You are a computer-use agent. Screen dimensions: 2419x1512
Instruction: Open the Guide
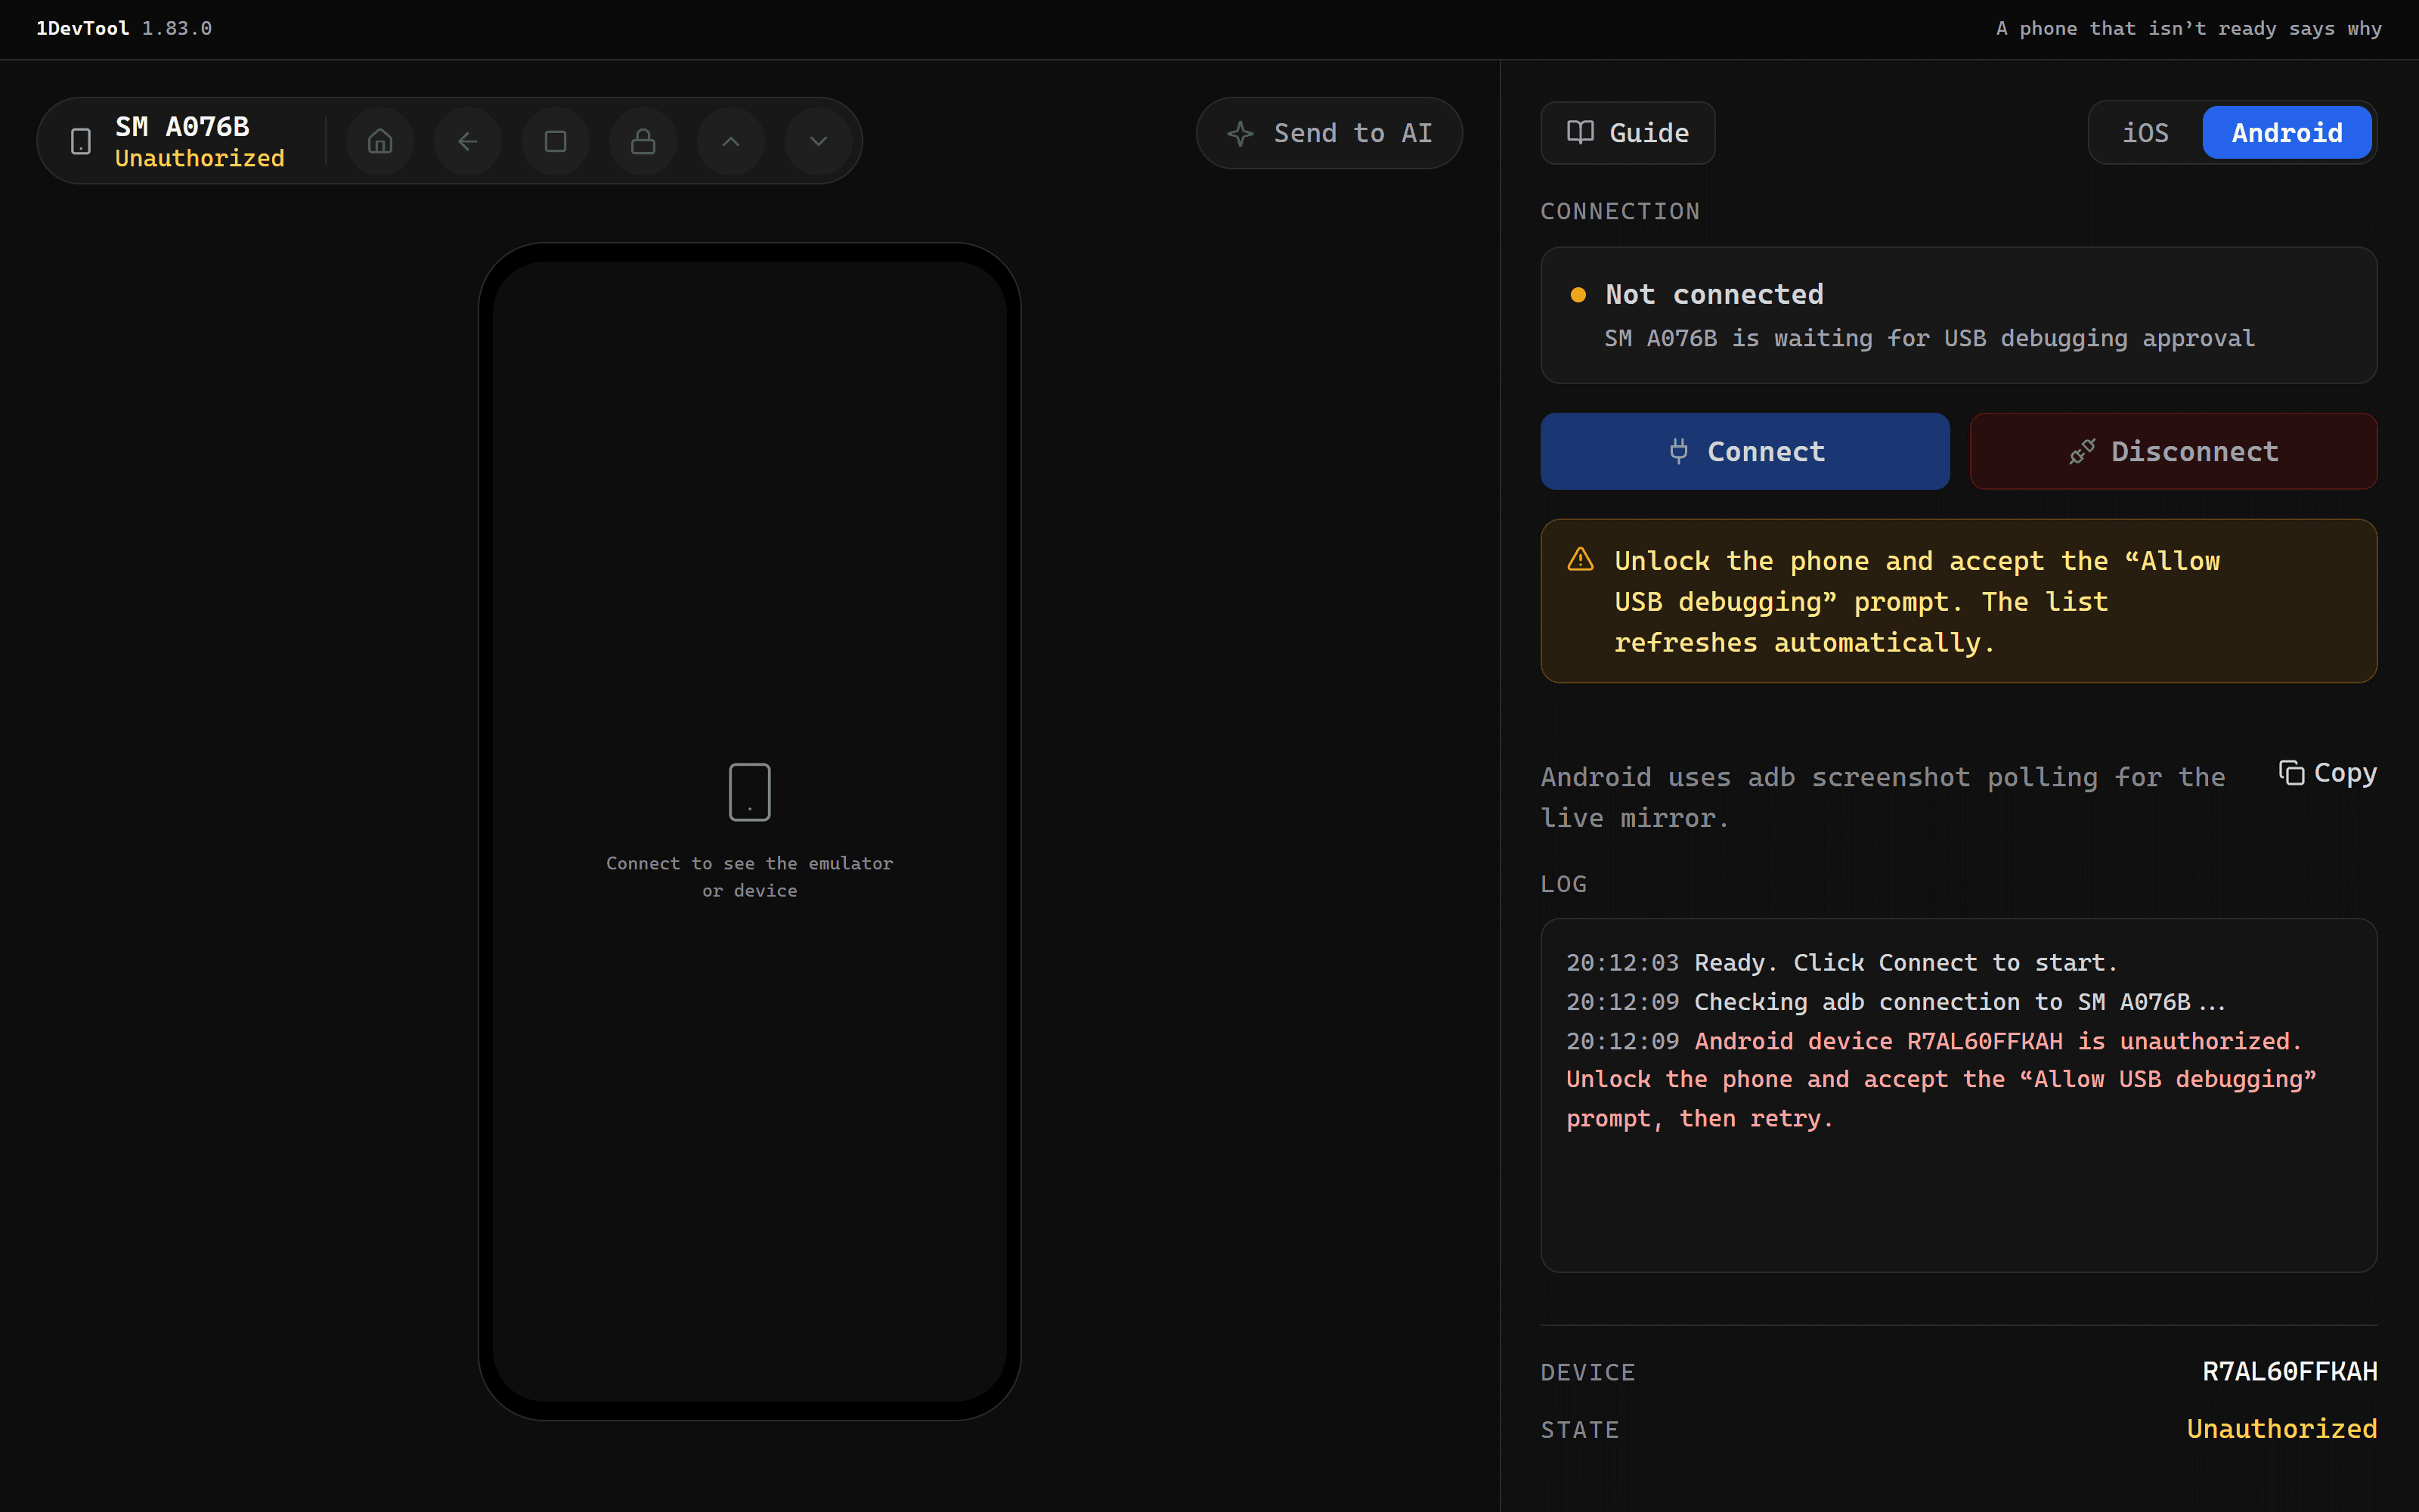1628,133
